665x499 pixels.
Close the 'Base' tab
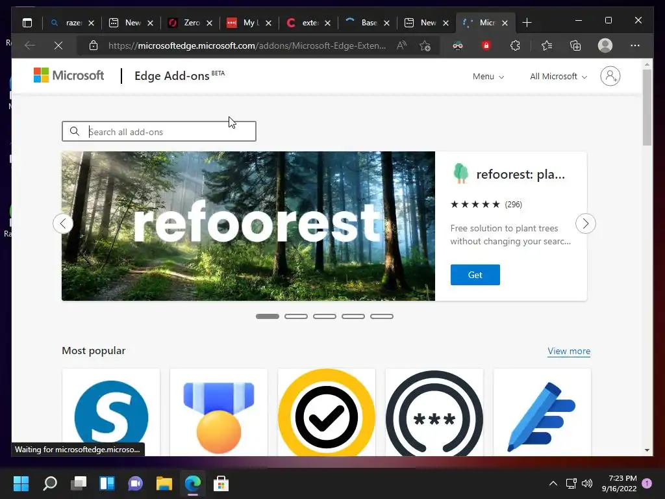click(x=387, y=23)
